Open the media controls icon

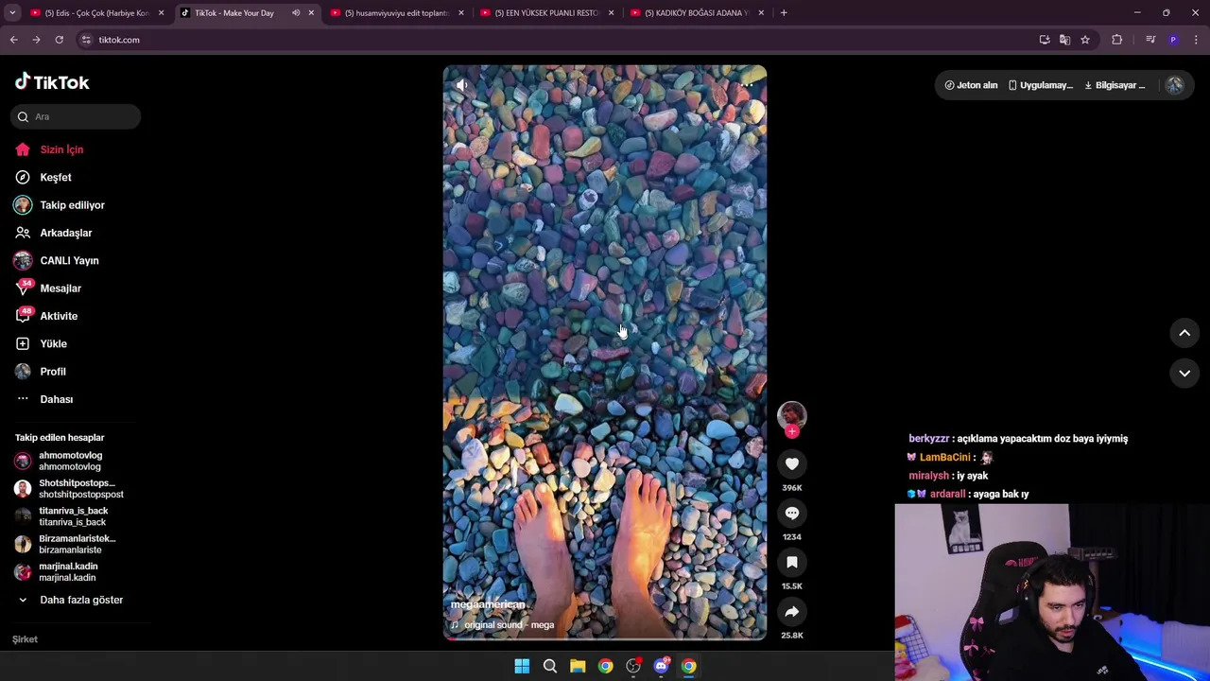click(1150, 40)
